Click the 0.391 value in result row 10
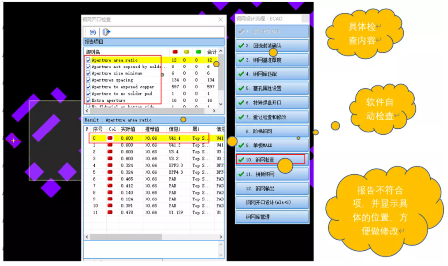The height and width of the screenshot is (266, 448). click(x=127, y=206)
